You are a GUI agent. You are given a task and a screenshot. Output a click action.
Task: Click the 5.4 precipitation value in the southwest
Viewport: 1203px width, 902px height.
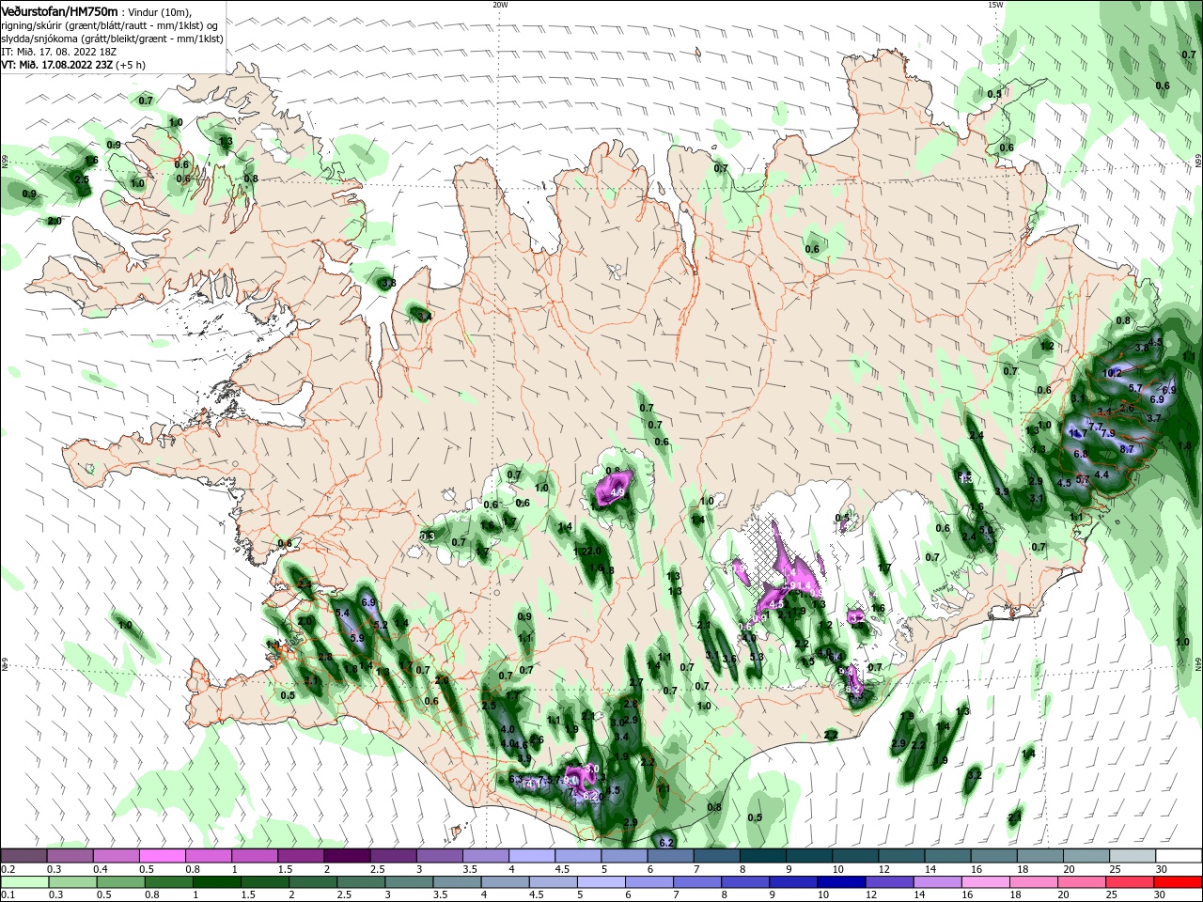click(342, 613)
